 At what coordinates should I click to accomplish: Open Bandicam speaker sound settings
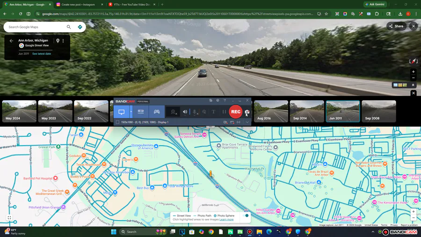pos(185,112)
